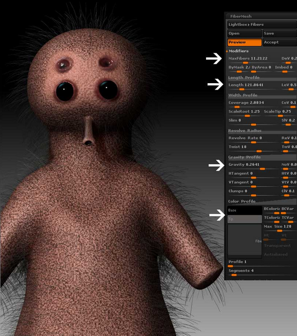Collapse the Modifiers section
The height and width of the screenshot is (336, 297).
pyautogui.click(x=239, y=51)
